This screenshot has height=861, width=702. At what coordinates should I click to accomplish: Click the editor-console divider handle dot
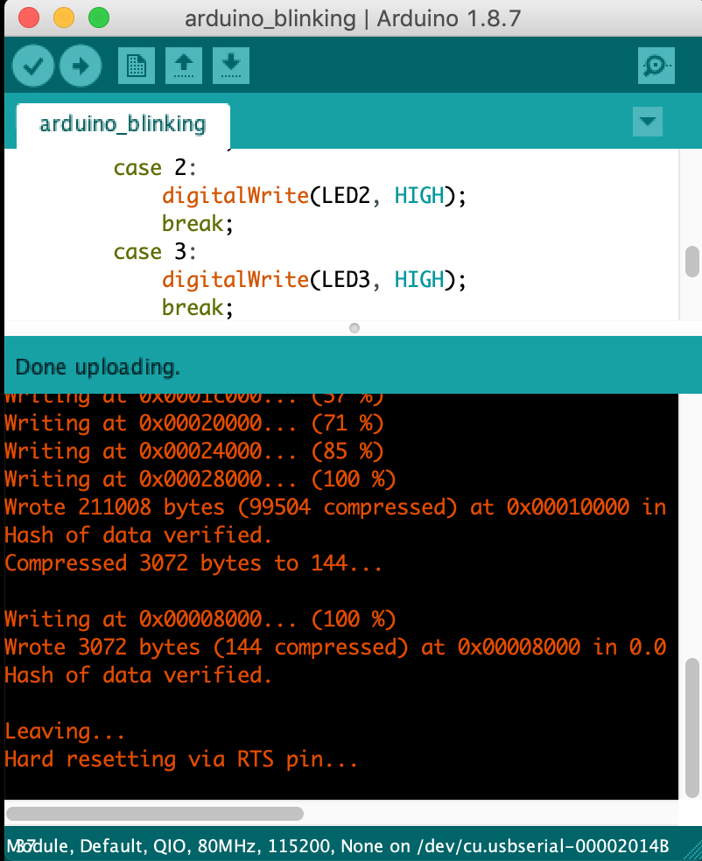point(355,328)
